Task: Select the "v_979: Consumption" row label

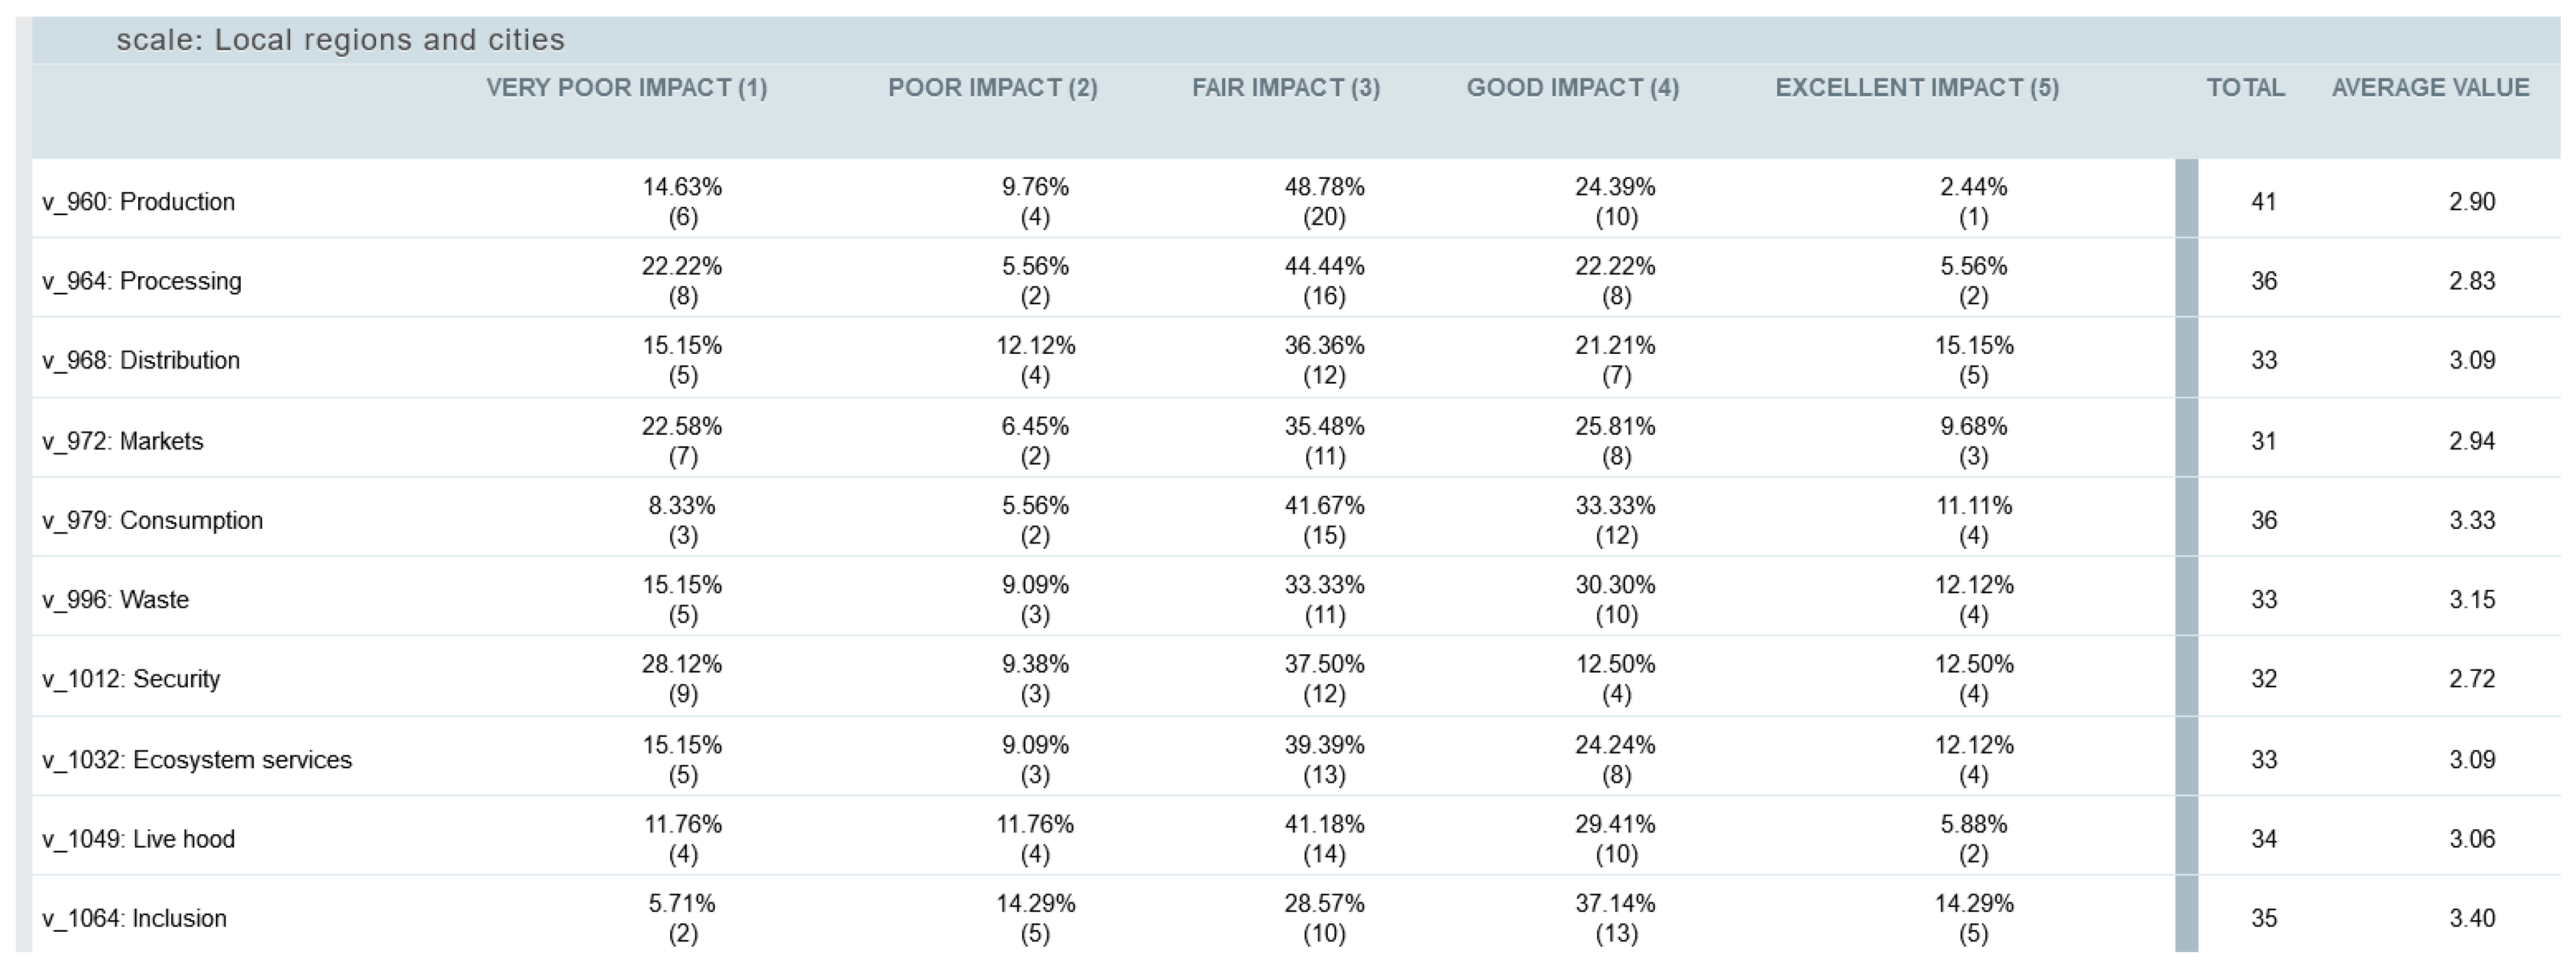Action: coord(152,520)
